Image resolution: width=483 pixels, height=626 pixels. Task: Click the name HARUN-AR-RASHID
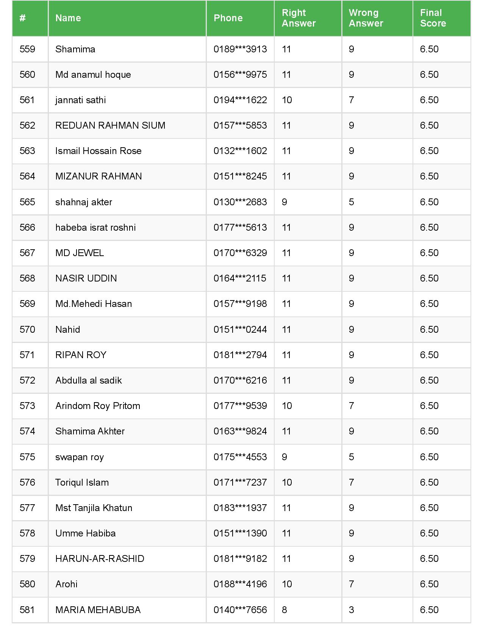(100, 559)
